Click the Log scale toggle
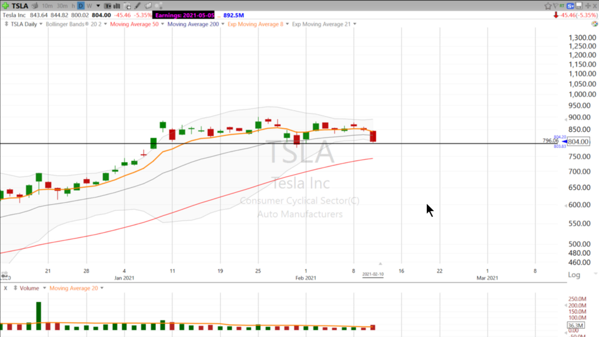This screenshot has height=337, width=599. (x=574, y=275)
